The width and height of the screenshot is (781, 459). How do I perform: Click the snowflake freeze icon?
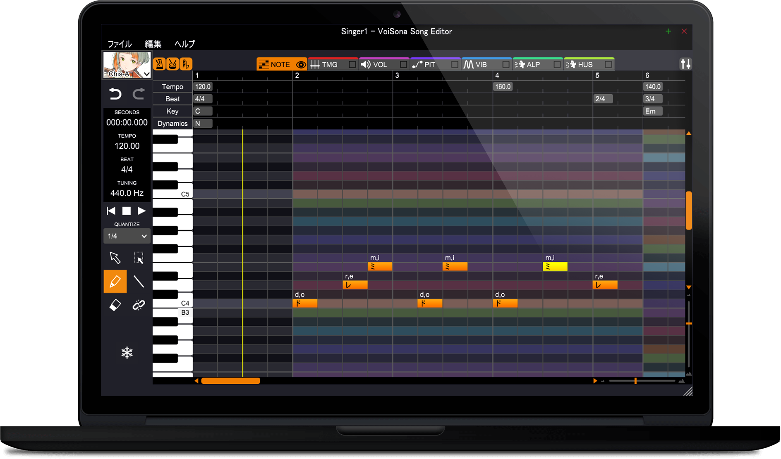127,353
